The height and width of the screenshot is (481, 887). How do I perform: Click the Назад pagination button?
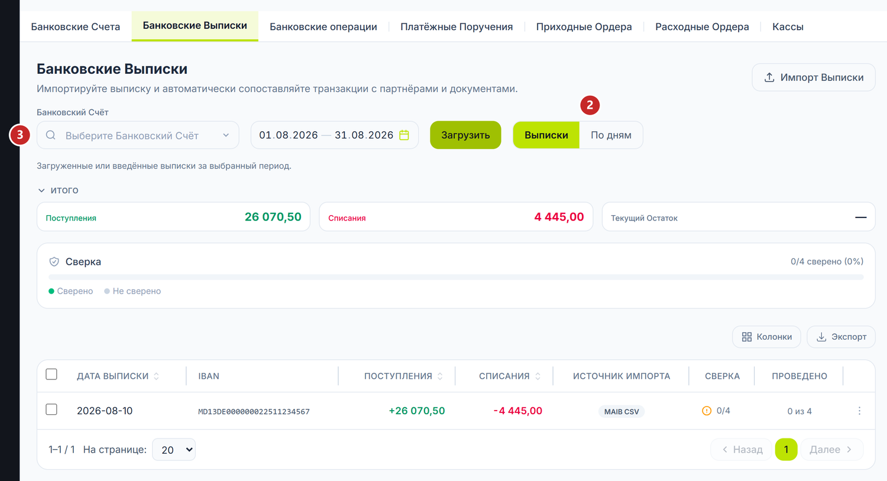pos(742,450)
